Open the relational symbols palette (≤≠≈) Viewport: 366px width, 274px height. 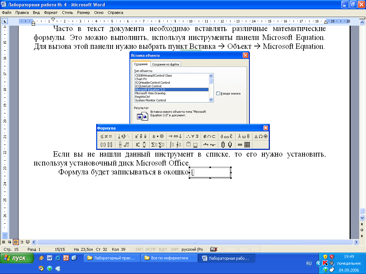(106, 136)
